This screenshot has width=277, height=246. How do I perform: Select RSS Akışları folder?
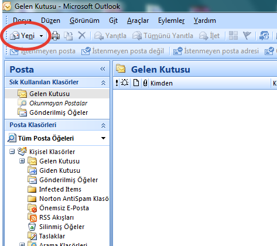56,217
